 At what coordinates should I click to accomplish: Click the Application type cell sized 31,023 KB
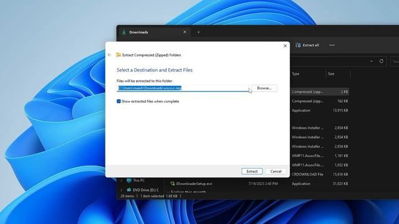pyautogui.click(x=301, y=184)
